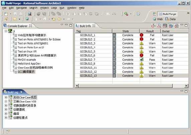Select GCC编译演示 project in Console Explorer
191x135 pixels.
point(26,72)
